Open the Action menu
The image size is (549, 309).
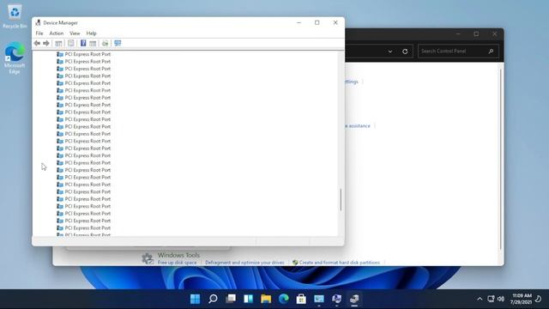pyautogui.click(x=57, y=33)
